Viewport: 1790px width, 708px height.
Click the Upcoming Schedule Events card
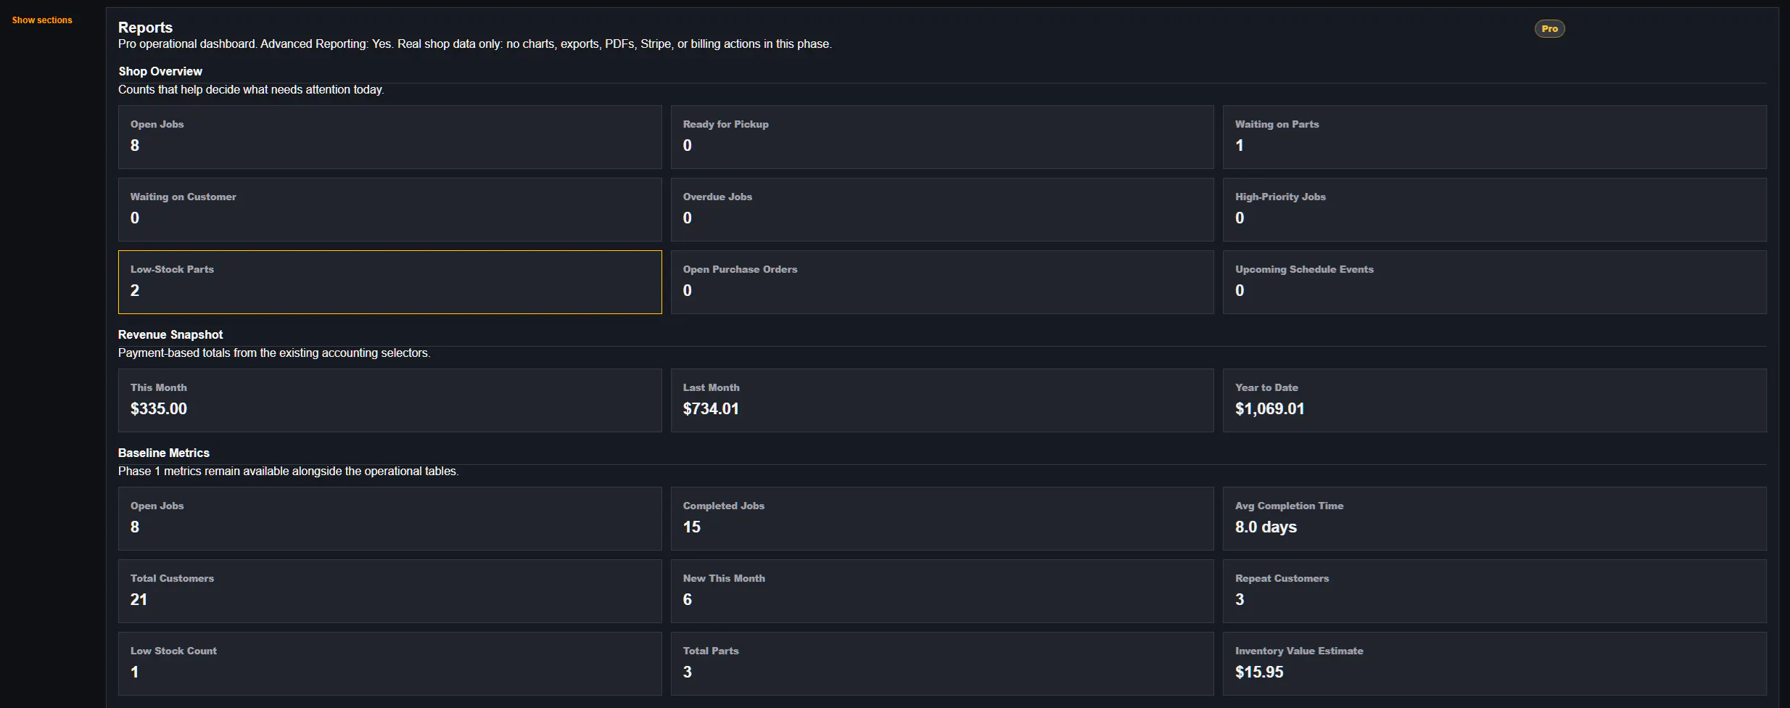click(1495, 282)
